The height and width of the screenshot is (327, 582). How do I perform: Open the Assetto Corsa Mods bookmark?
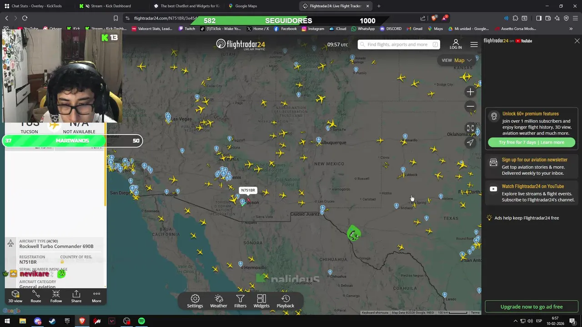click(515, 29)
